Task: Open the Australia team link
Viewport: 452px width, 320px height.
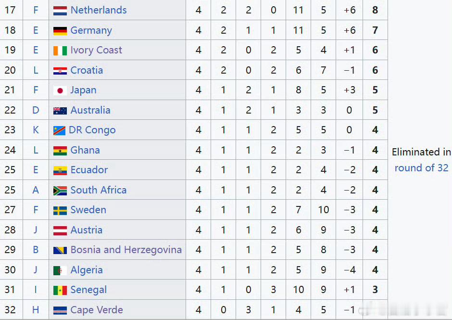Action: point(90,110)
